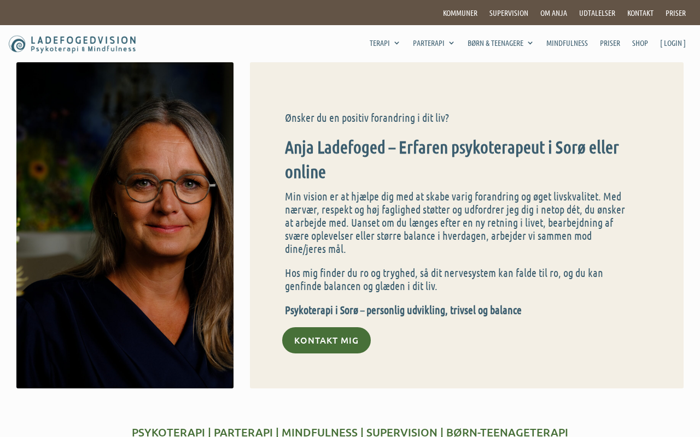Click the [ LOGIN ] link
The image size is (700, 437).
[x=673, y=43]
